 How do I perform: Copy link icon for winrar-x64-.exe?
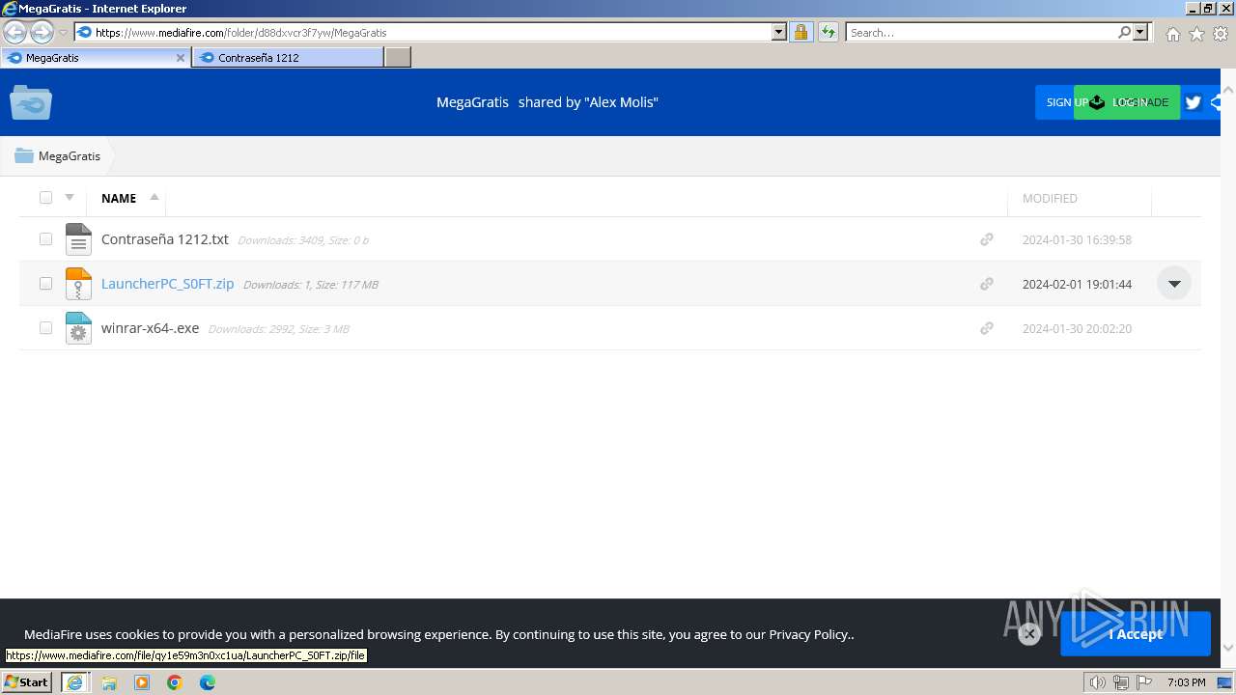[x=986, y=328]
